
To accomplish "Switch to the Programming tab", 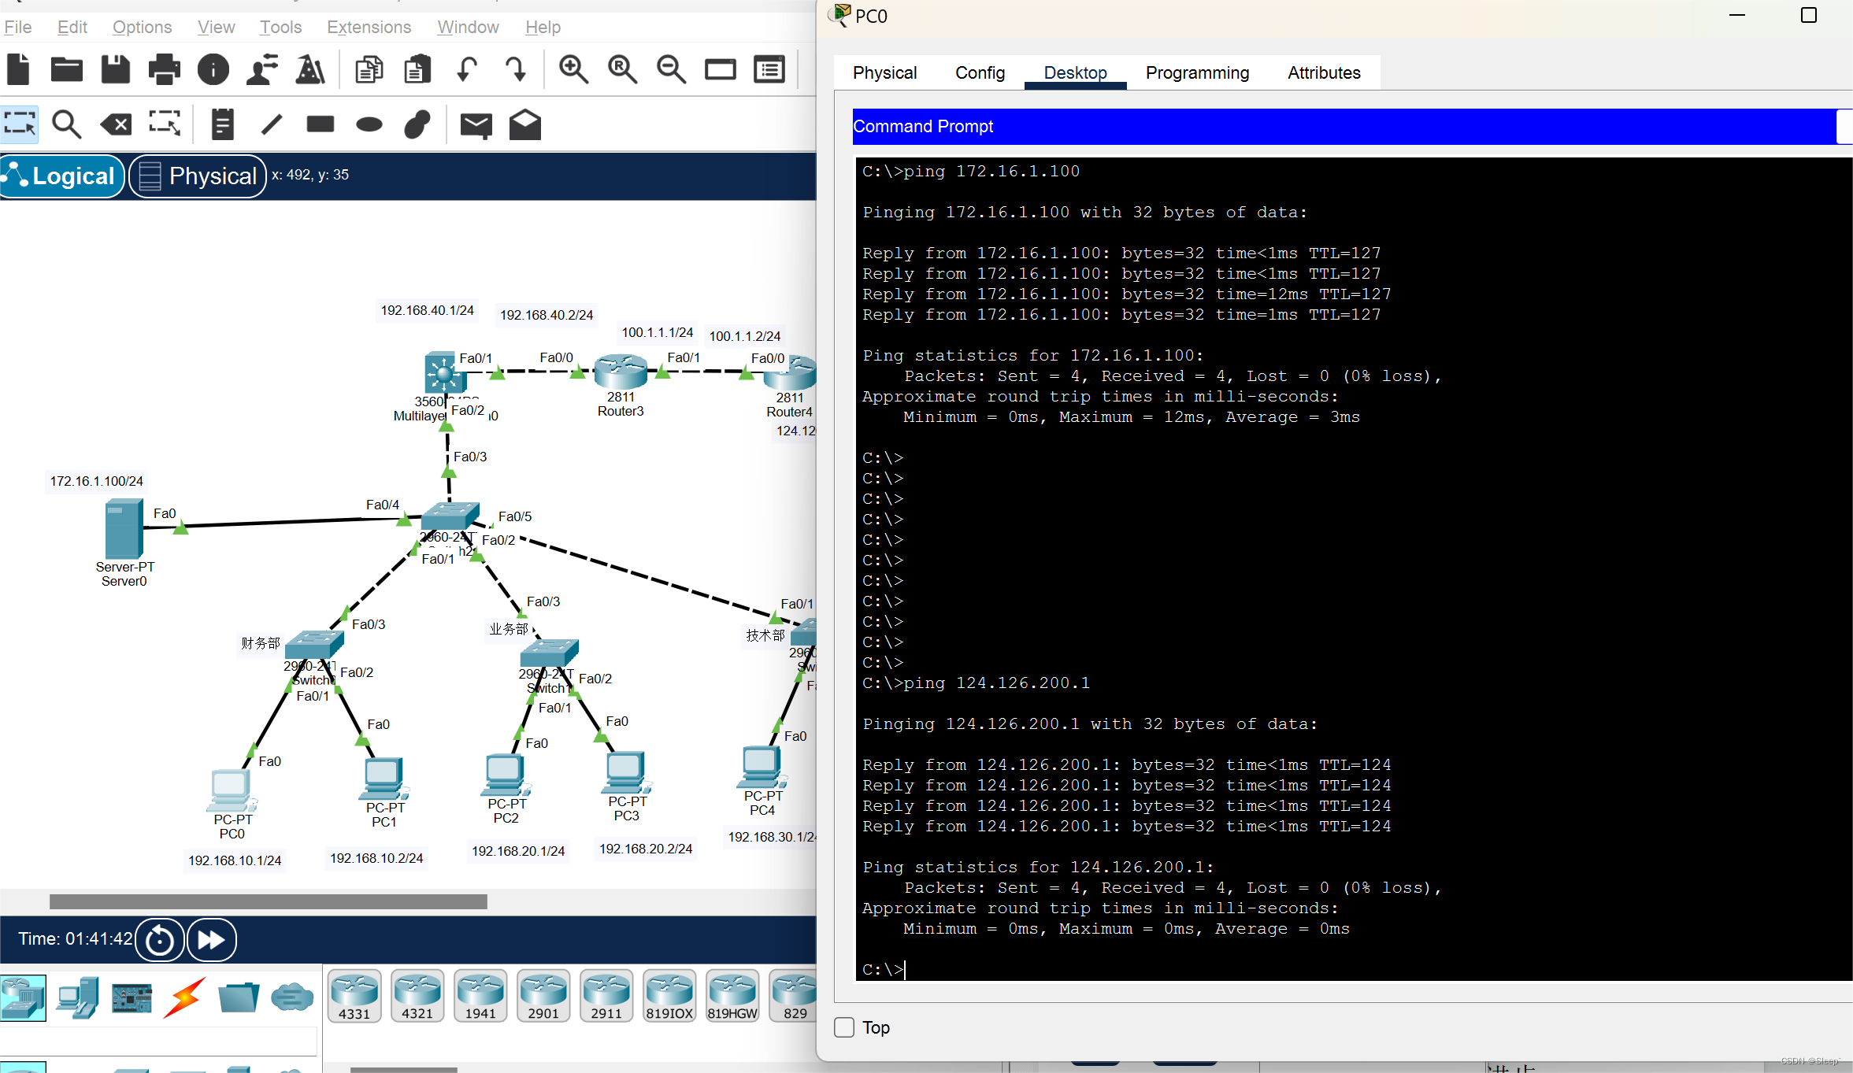I will tap(1197, 72).
